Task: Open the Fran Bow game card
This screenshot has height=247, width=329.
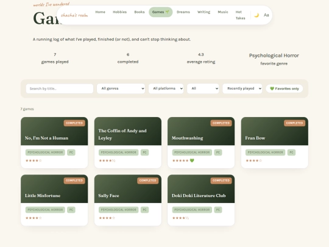Action: 275,143
